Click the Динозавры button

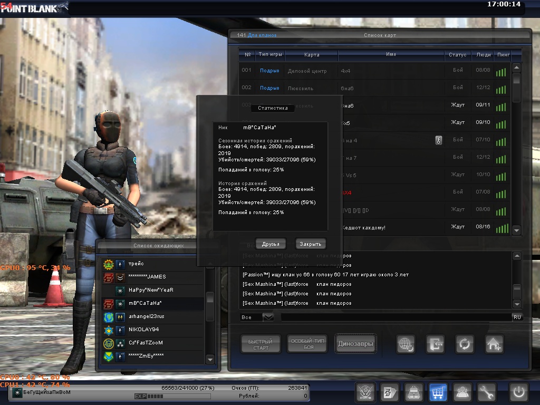(355, 344)
